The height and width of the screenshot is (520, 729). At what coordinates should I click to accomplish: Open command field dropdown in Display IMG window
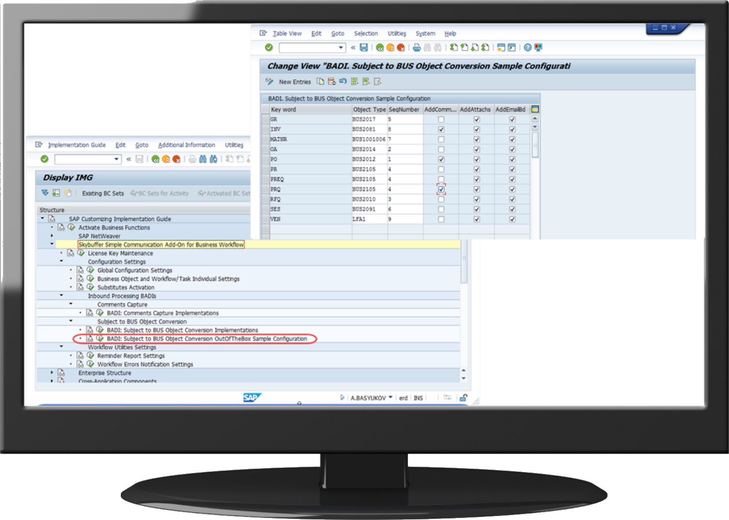(116, 159)
